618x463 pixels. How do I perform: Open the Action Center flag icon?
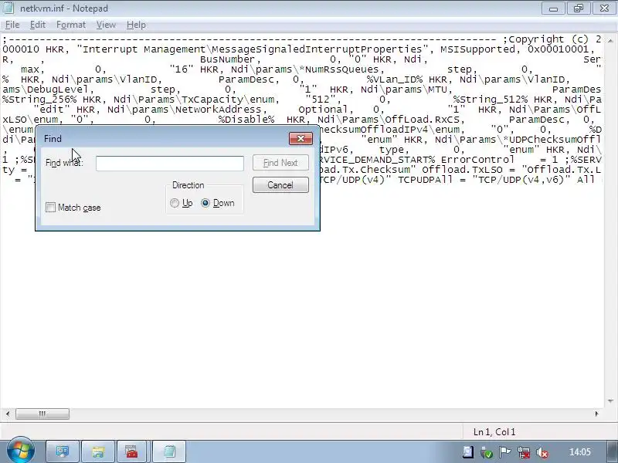[x=505, y=452]
